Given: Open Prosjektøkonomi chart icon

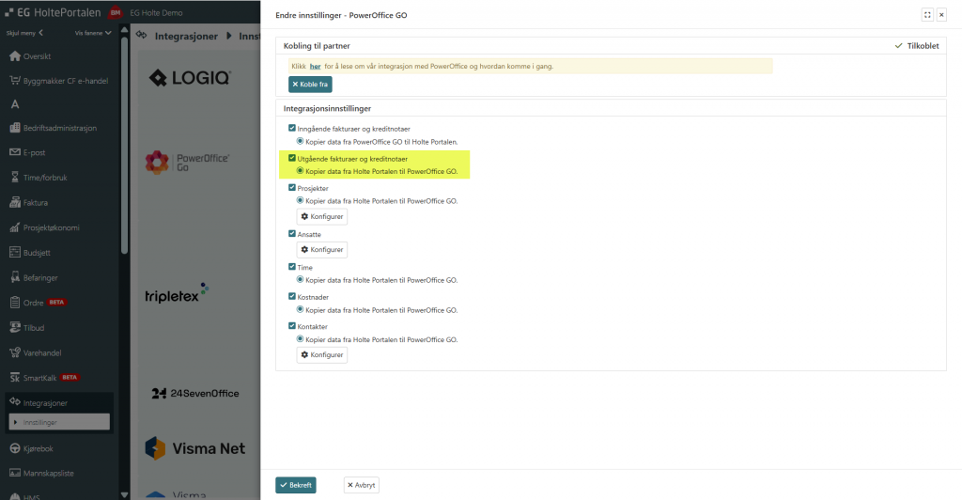Looking at the screenshot, I should (15, 227).
